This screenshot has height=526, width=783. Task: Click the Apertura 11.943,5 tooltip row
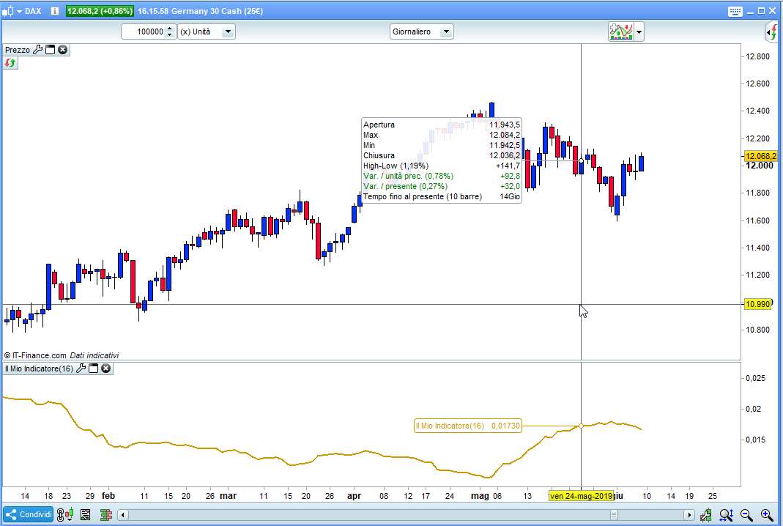point(442,125)
